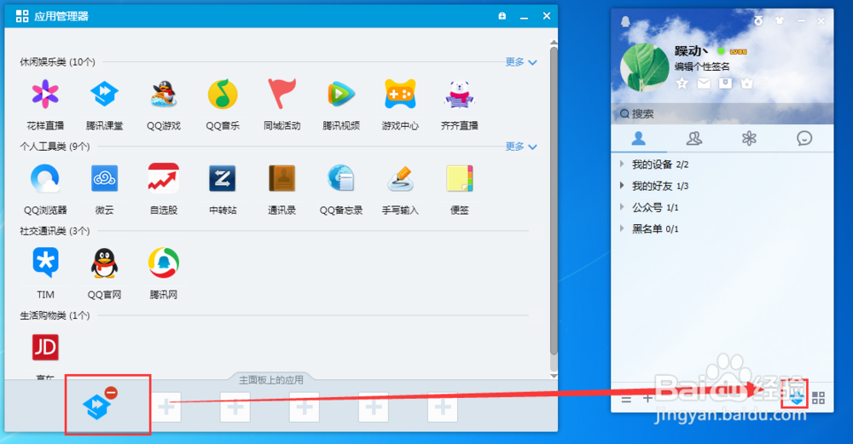Open the app manager grid icon in QQ panel
853x444 pixels.
818,398
